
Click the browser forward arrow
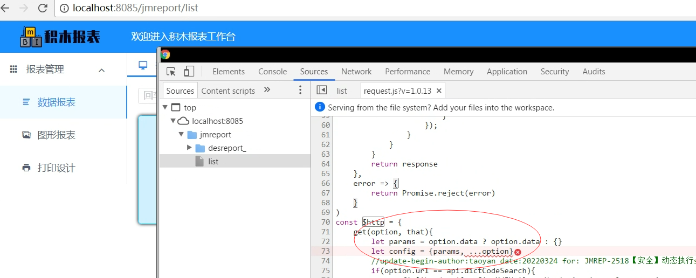tap(24, 8)
